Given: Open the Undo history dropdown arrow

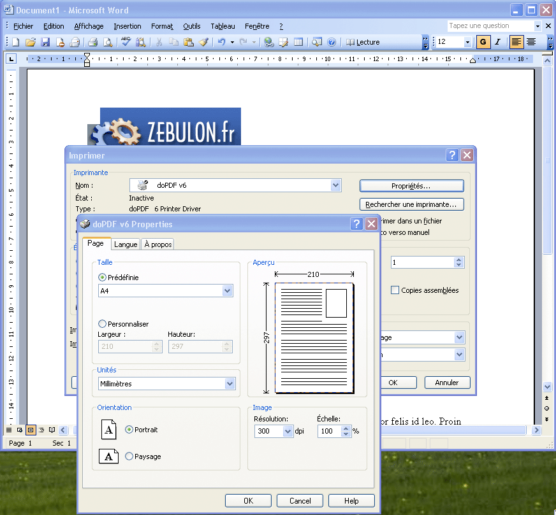Looking at the screenshot, I should coord(232,42).
